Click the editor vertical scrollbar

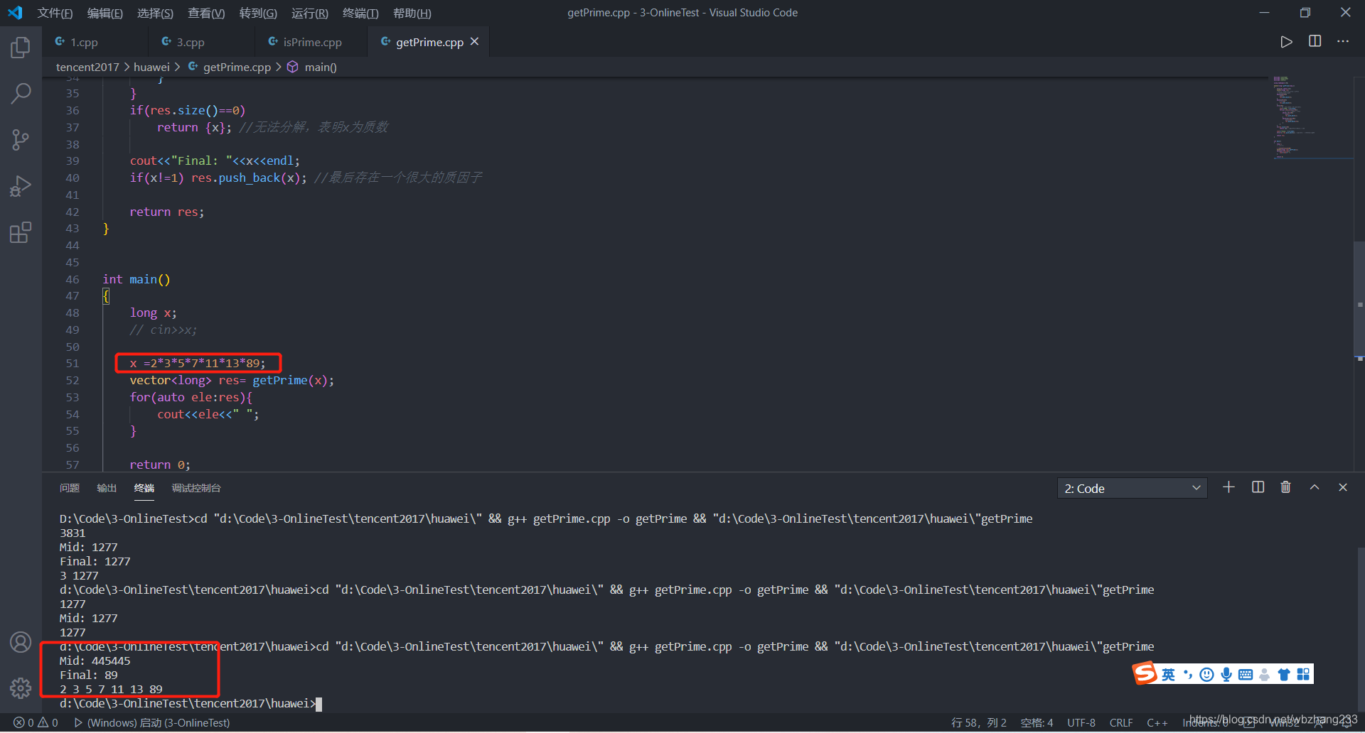point(1359,298)
